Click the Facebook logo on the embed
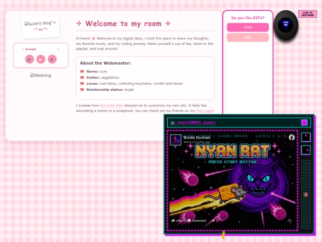Screen dimensions: 322x242 click(x=292, y=137)
